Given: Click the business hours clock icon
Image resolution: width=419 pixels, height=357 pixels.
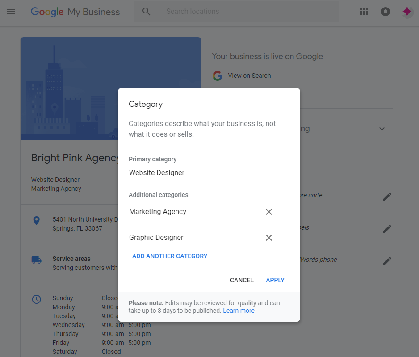Looking at the screenshot, I should click(36, 299).
